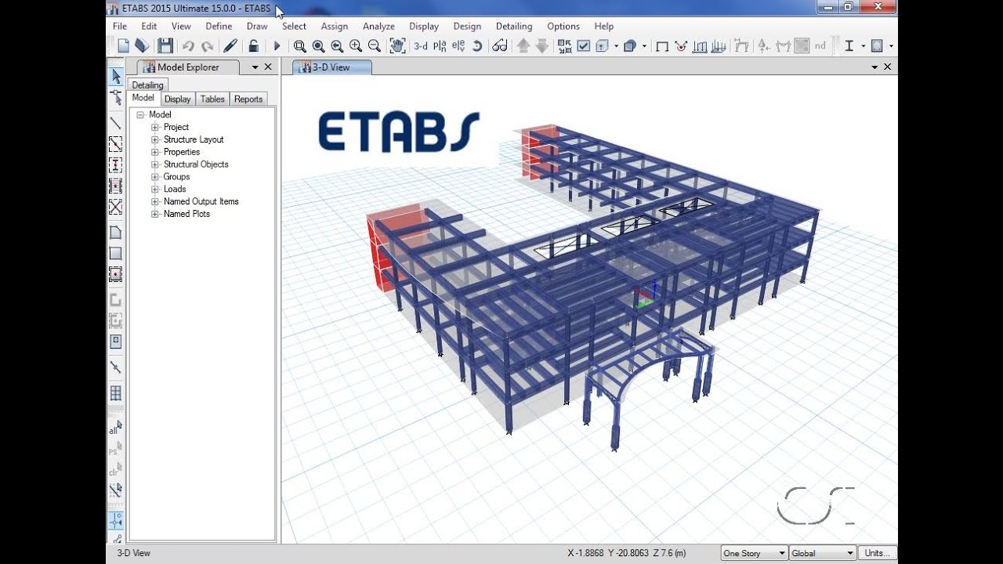
Task: Switch to the Tables tab
Action: click(212, 99)
